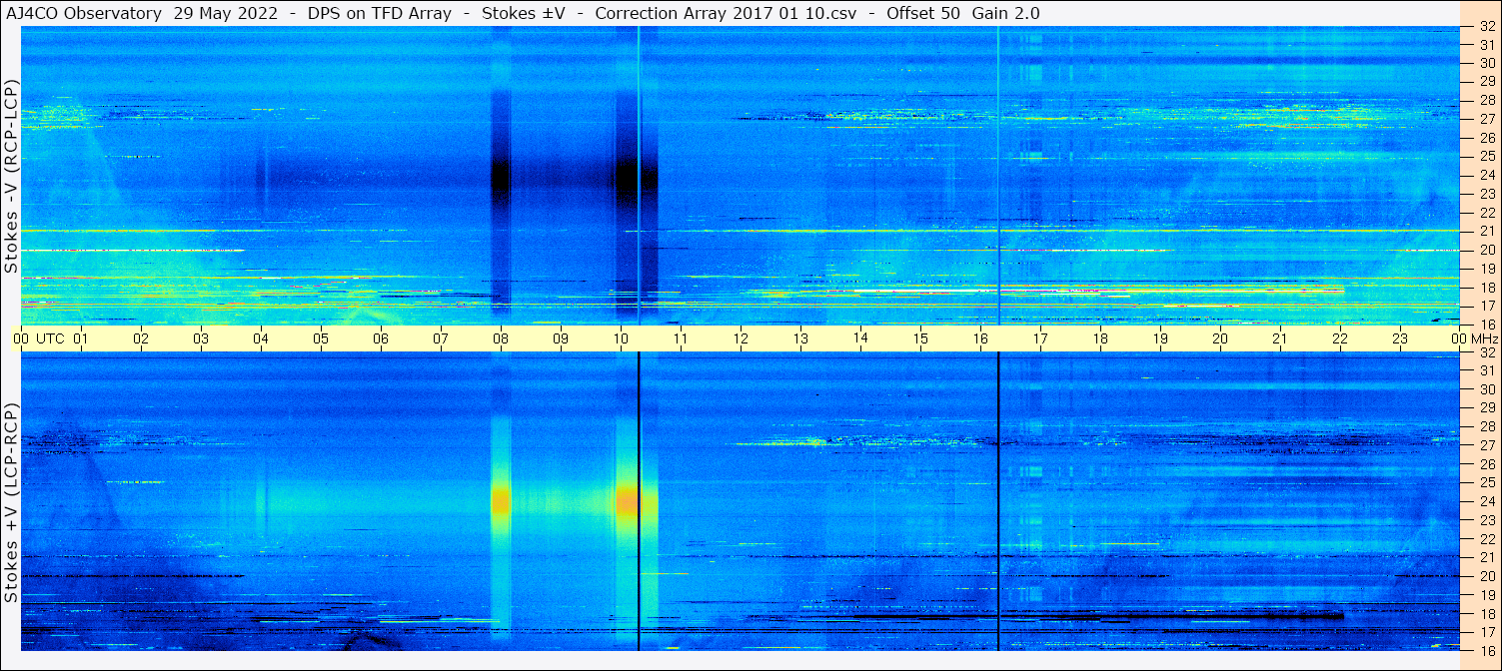The width and height of the screenshot is (1502, 671).
Task: Click the 32 MHz tick of lower panel
Action: pos(1486,351)
